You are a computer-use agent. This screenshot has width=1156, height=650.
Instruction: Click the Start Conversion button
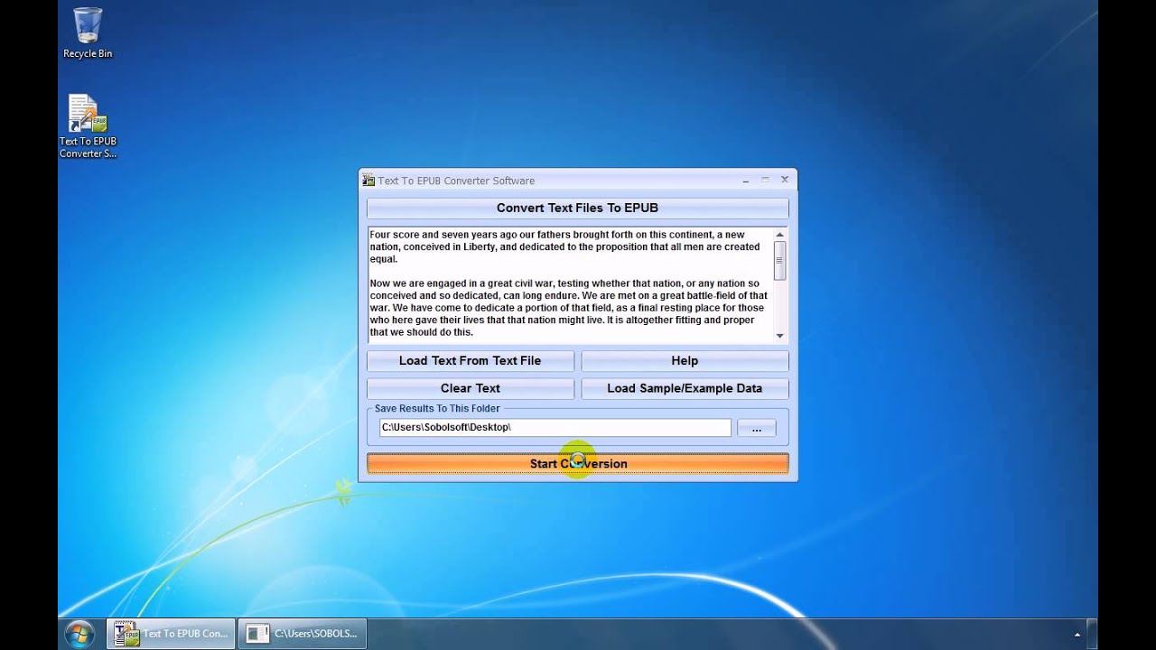click(577, 463)
